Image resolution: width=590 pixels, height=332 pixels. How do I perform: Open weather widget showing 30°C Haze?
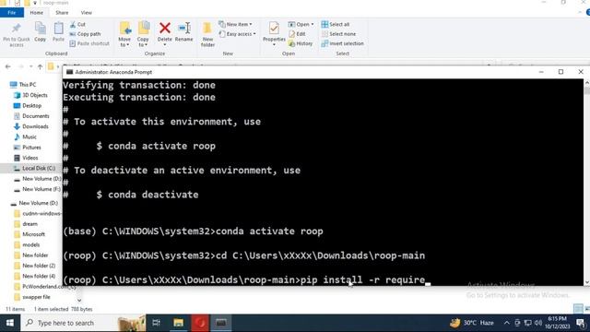click(x=472, y=323)
